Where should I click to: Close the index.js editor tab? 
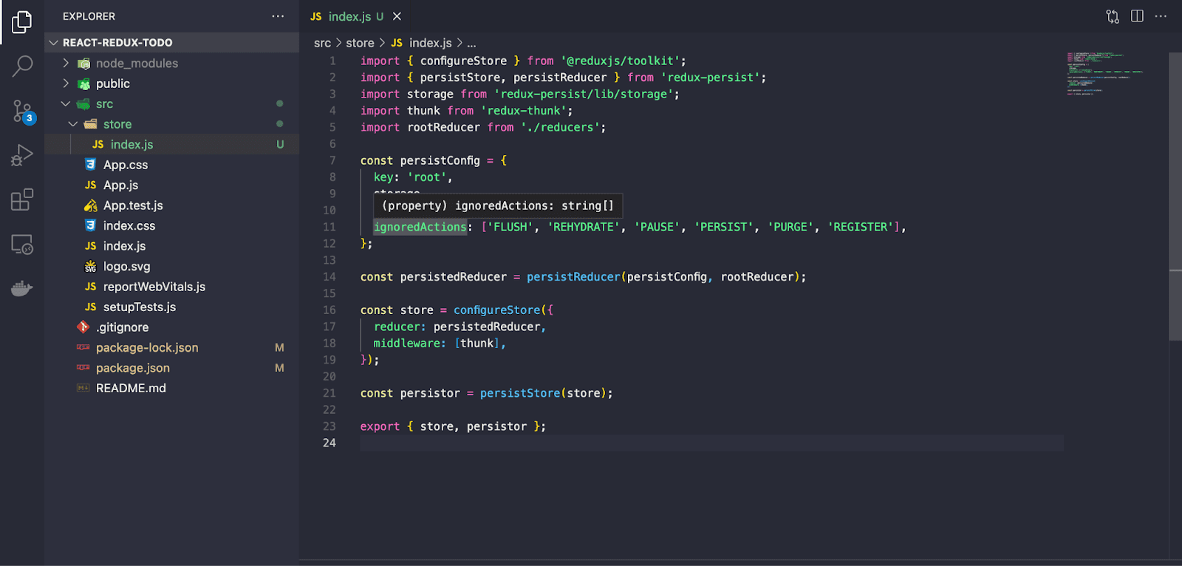pos(397,16)
